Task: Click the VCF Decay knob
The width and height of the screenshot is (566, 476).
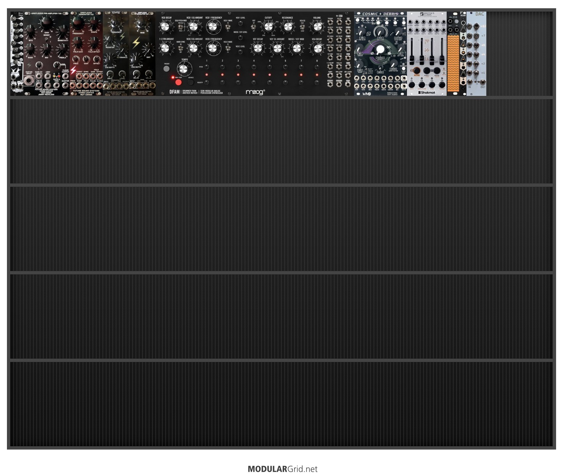Action: pyautogui.click(x=258, y=49)
